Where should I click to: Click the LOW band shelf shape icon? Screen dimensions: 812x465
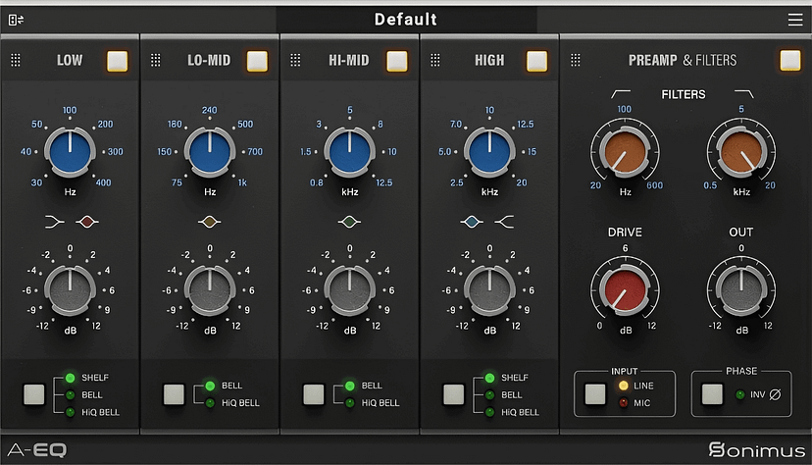click(x=56, y=222)
